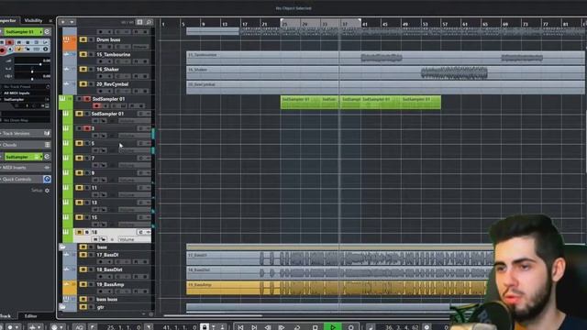The height and width of the screenshot is (330, 587).
Task: Open Track Versions icon in inspector
Action: coord(47,133)
